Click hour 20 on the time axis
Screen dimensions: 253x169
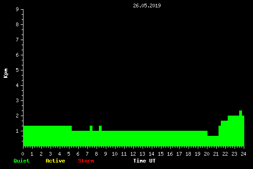point(207,154)
